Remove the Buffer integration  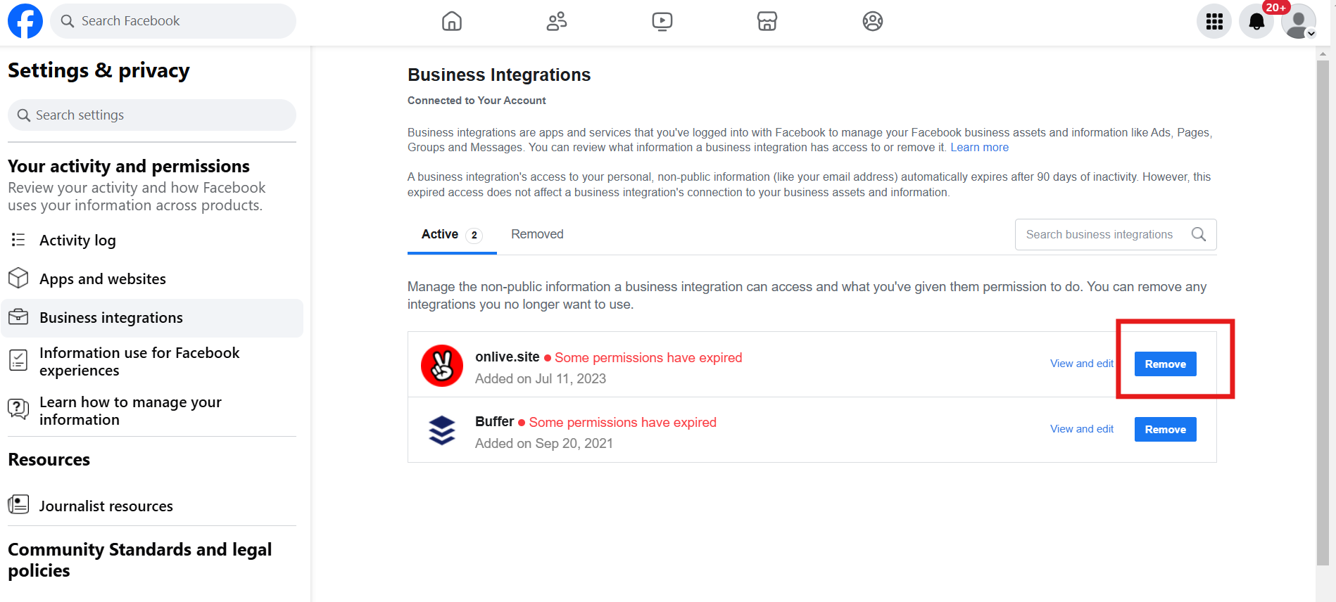click(x=1165, y=429)
